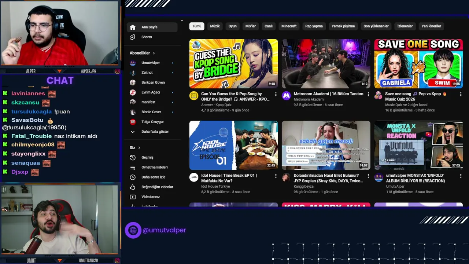Click chat username tursulukcagla
The width and height of the screenshot is (469, 264).
[32, 111]
